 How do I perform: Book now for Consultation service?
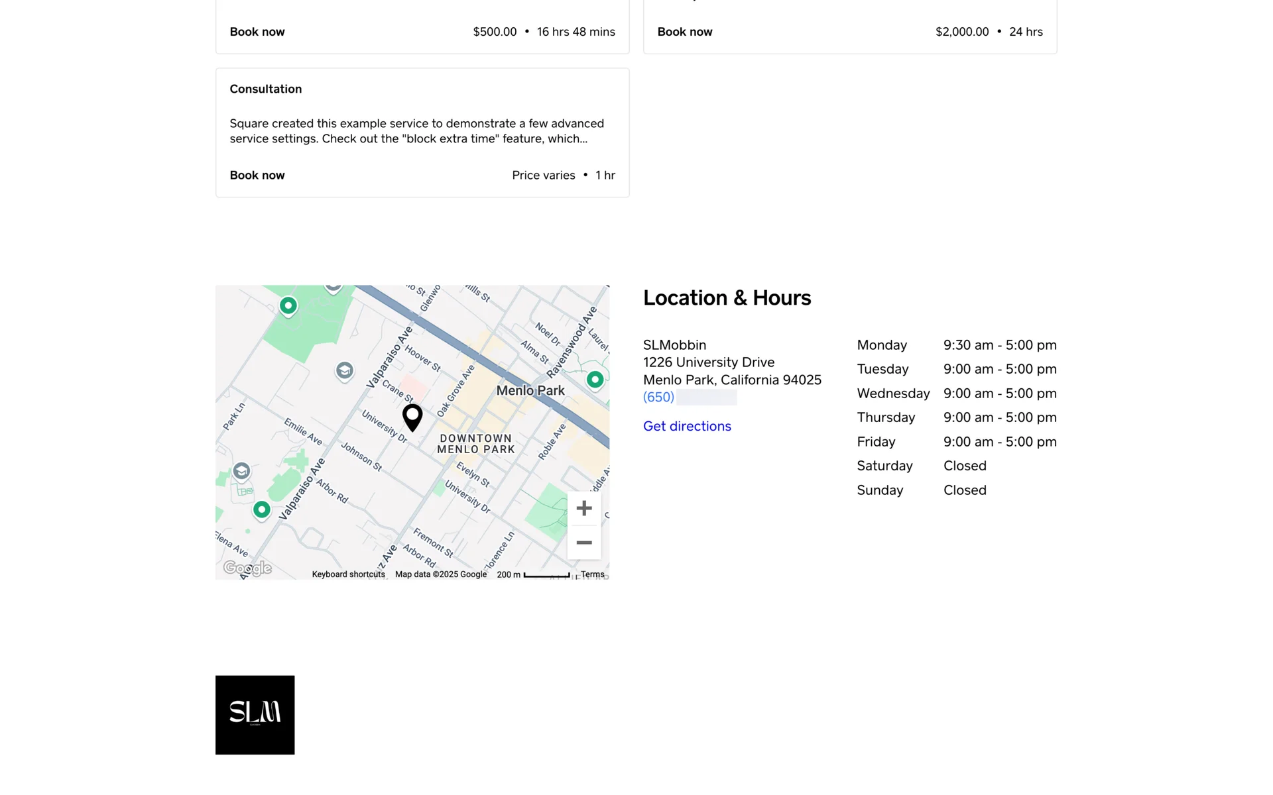[x=257, y=175]
